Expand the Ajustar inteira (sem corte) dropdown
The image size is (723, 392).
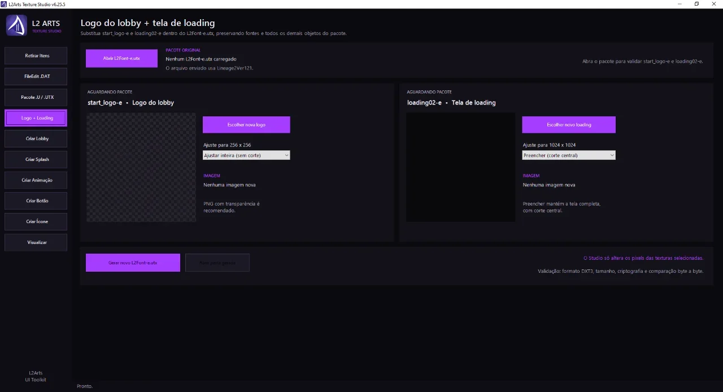point(246,155)
